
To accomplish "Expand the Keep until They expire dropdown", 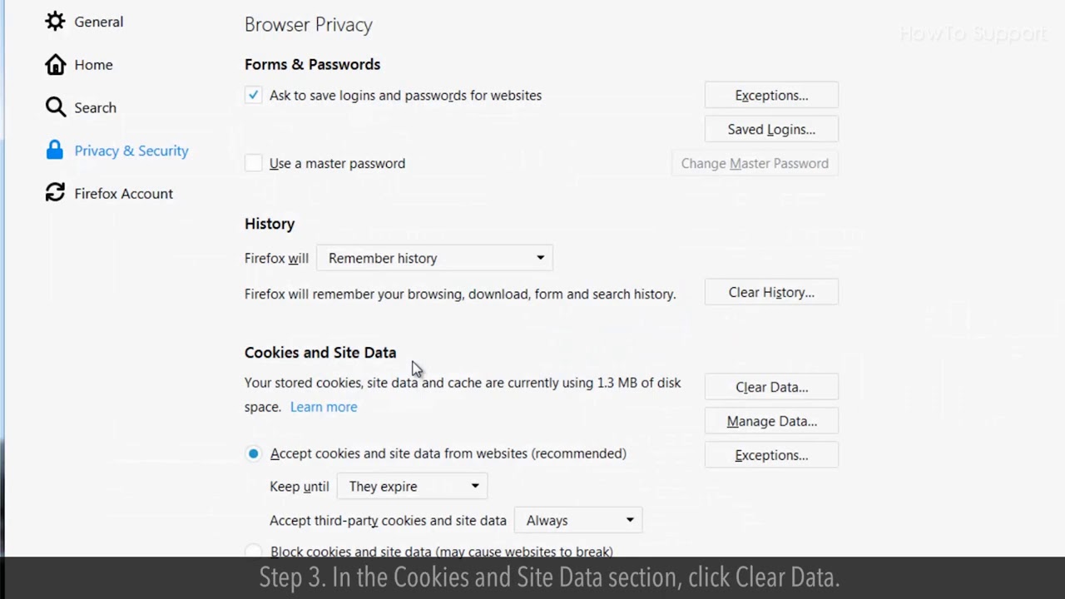I will (412, 487).
